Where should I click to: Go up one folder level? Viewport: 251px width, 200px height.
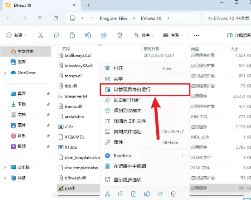coord(40,18)
